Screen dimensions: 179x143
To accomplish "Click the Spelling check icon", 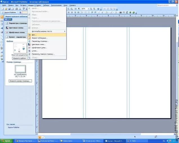I will coord(24,9).
